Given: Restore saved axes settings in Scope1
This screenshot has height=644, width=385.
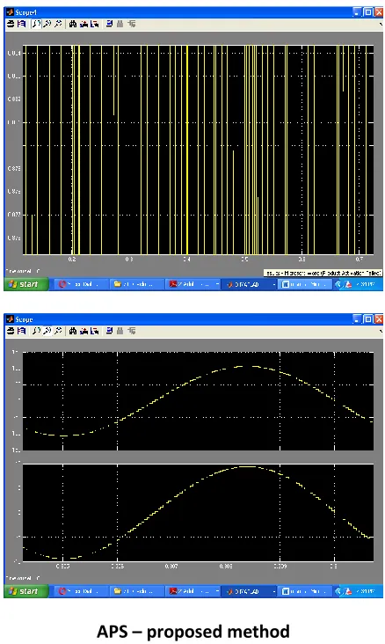Looking at the screenshot, I should (x=94, y=24).
